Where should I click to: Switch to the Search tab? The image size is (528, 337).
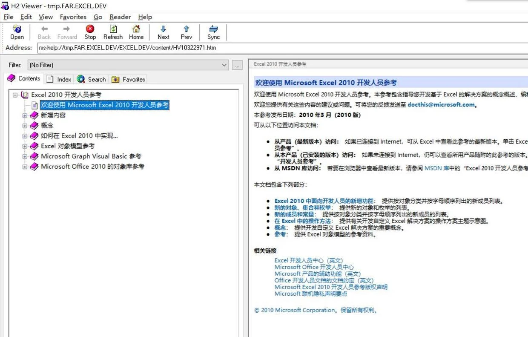click(x=91, y=79)
